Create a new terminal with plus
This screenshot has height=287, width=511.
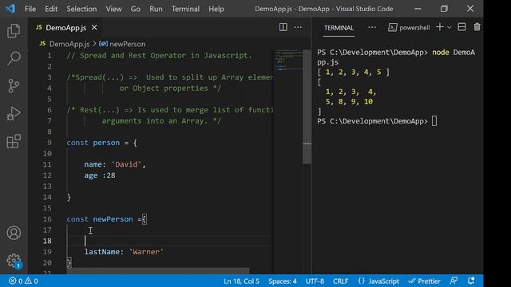tap(440, 27)
